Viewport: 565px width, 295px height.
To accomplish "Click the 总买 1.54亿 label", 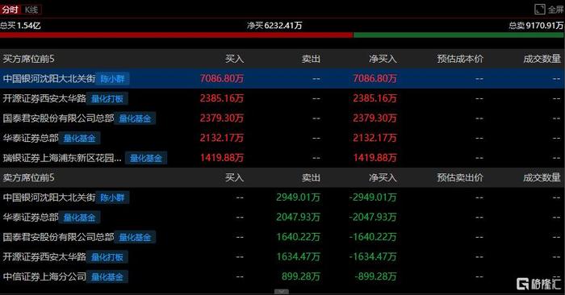I will pyautogui.click(x=20, y=26).
